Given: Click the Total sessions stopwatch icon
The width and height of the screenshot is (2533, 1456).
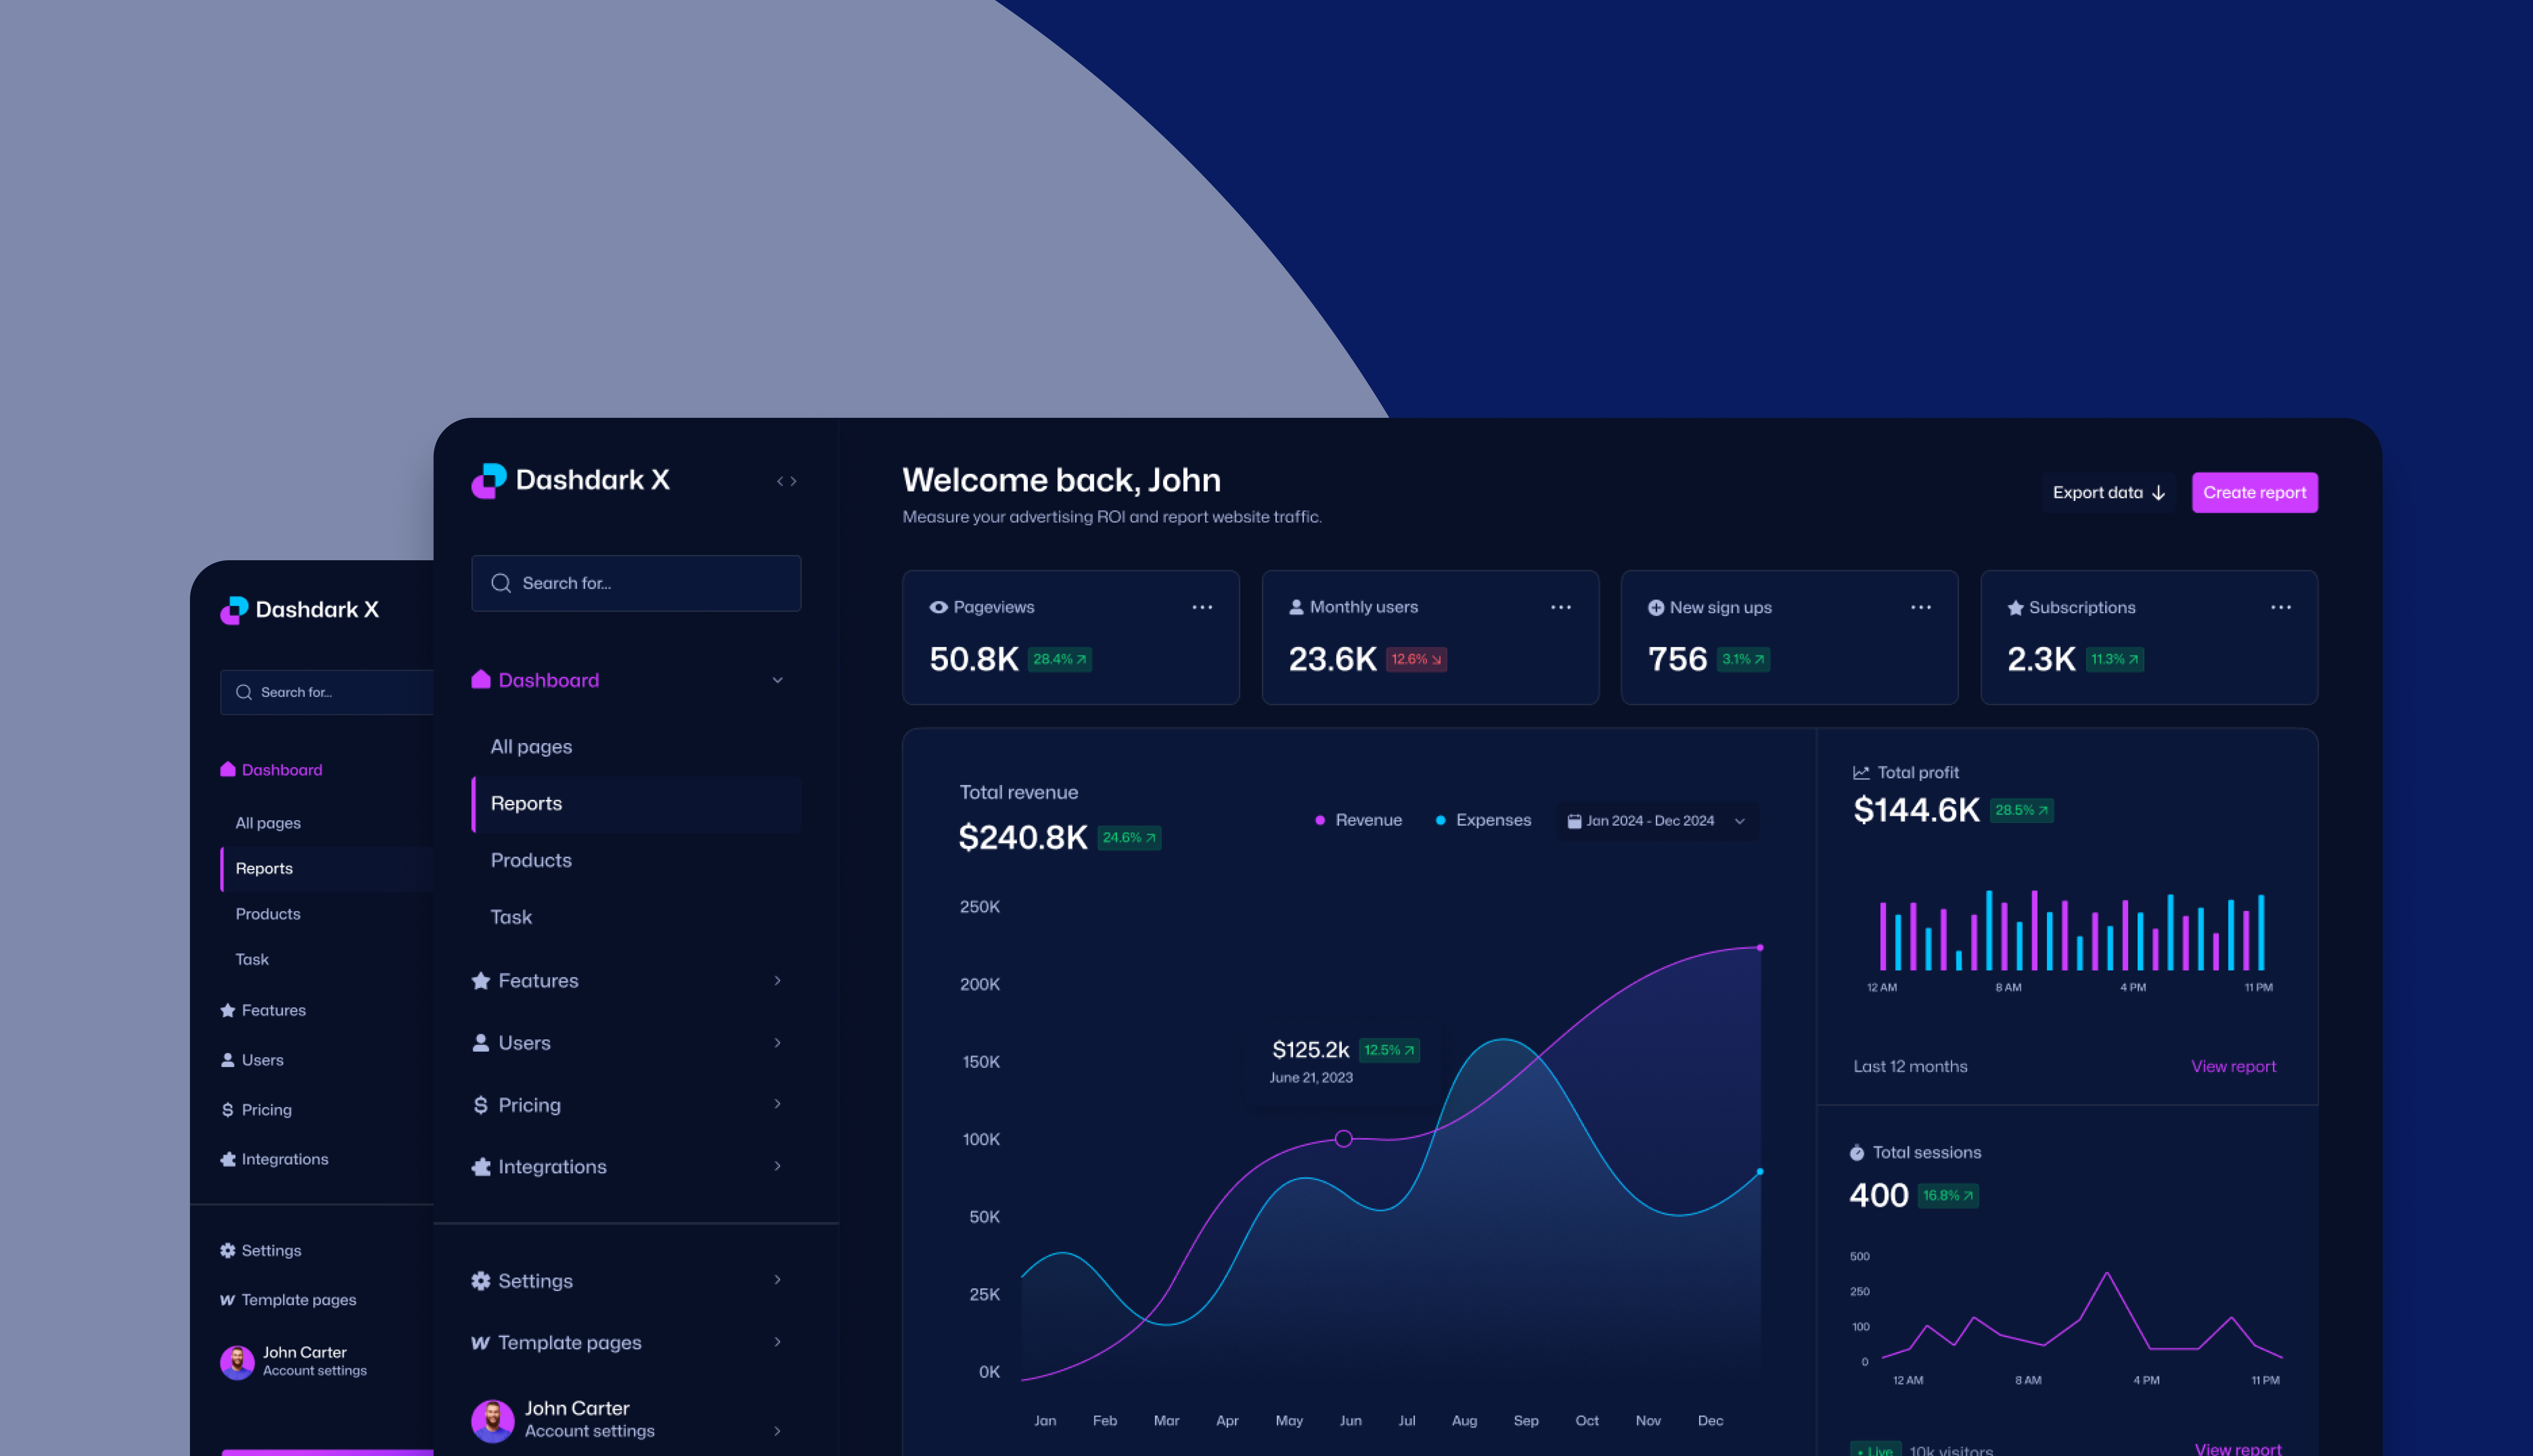Looking at the screenshot, I should point(1857,1153).
